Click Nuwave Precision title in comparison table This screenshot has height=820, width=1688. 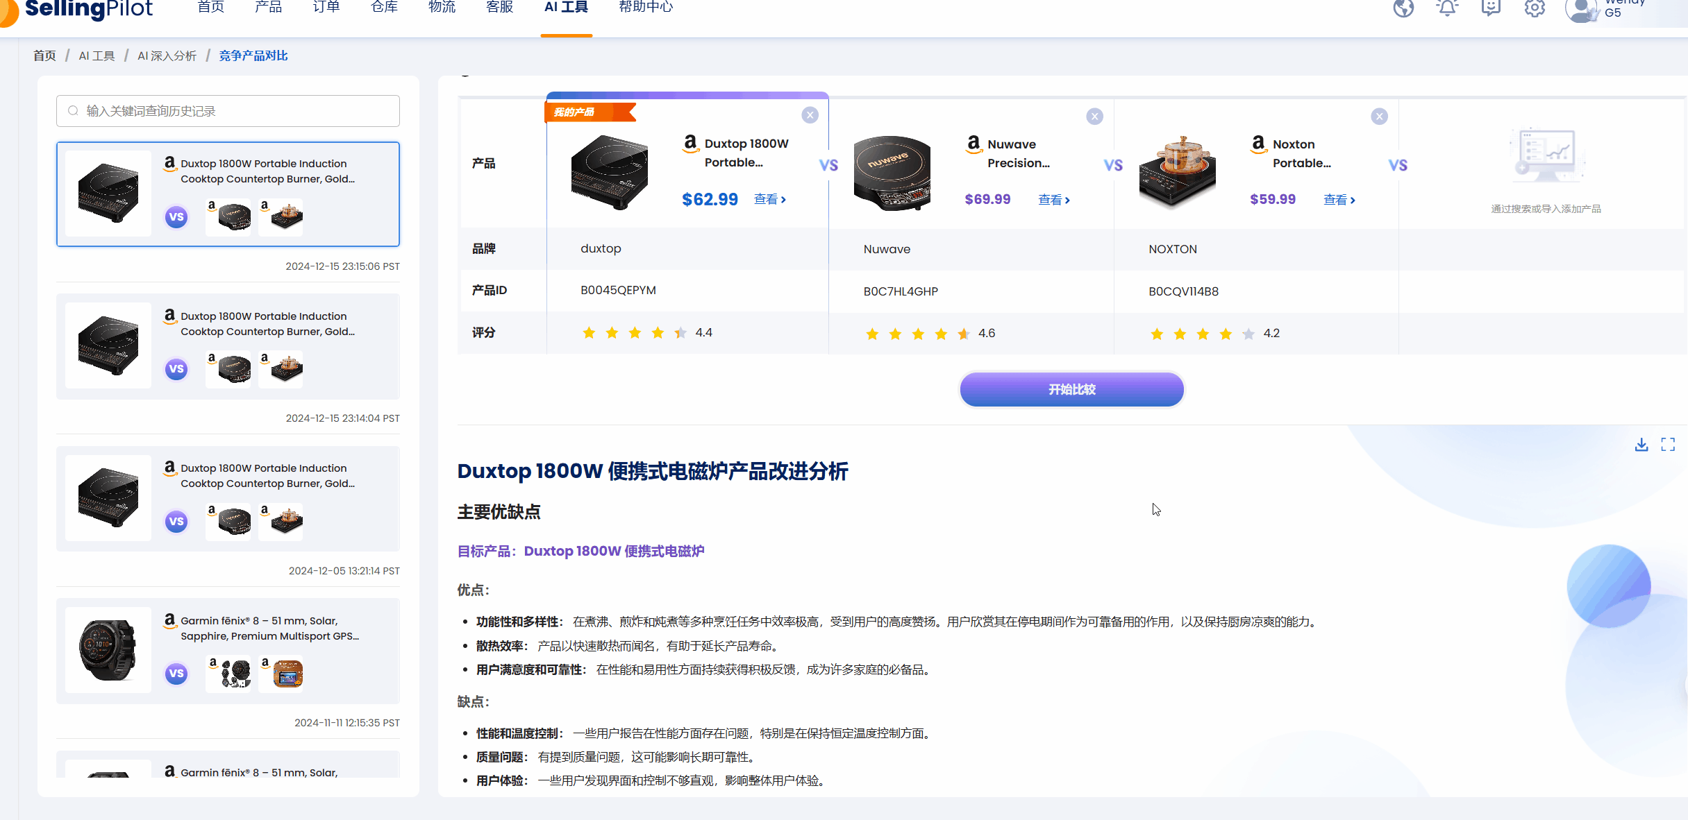pos(1019,153)
